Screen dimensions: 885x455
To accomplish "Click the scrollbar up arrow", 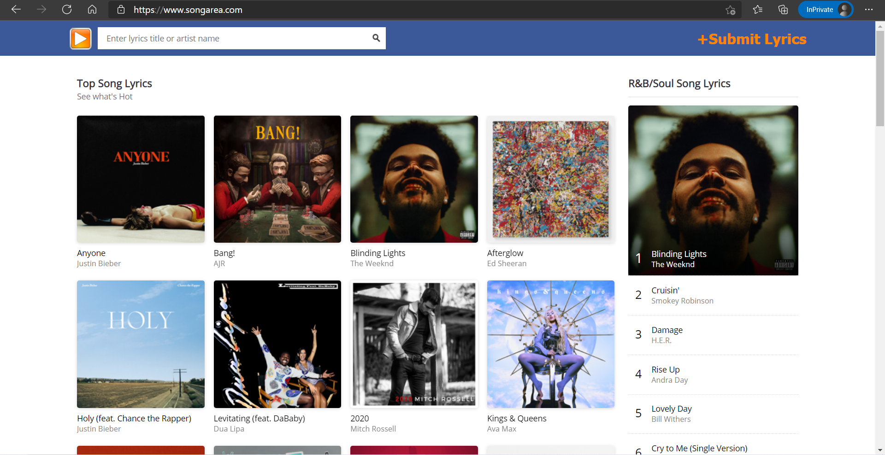I will tap(880, 26).
